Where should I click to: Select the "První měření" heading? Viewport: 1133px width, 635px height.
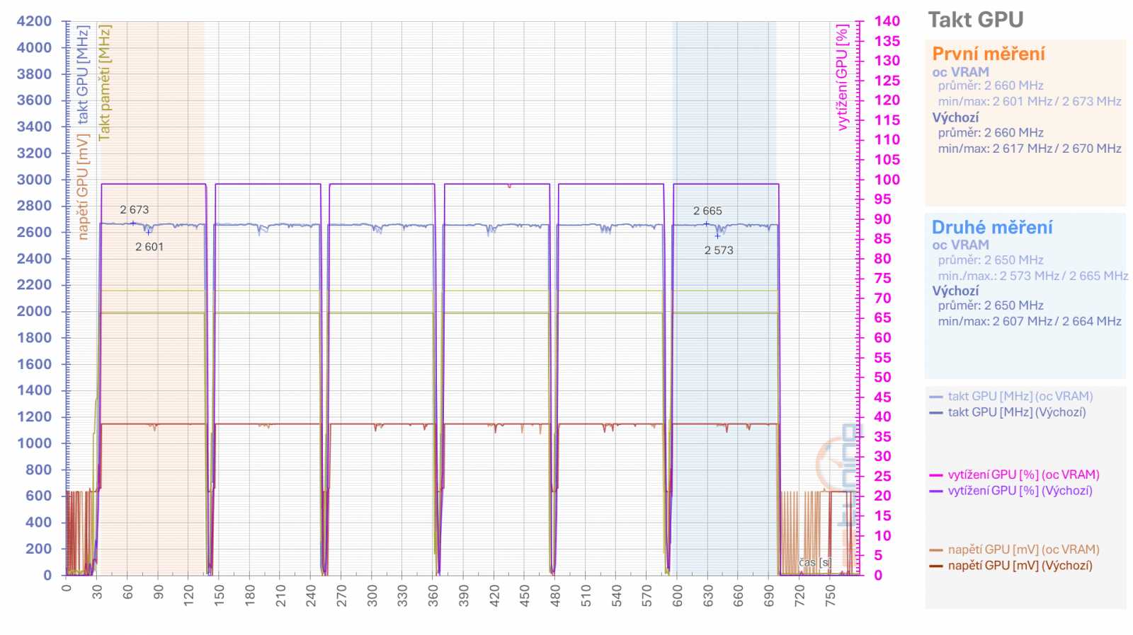988,54
